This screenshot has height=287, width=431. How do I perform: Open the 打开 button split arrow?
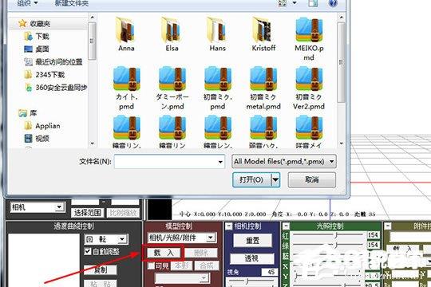[x=275, y=180]
